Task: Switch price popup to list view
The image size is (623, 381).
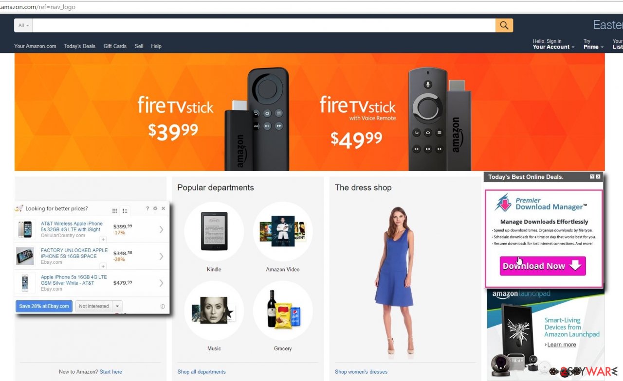Action: (125, 211)
